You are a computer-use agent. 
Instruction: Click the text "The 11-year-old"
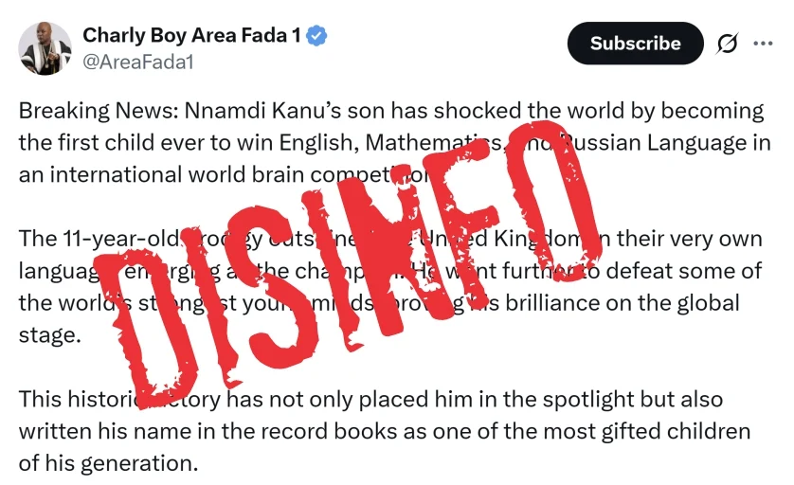pos(97,239)
